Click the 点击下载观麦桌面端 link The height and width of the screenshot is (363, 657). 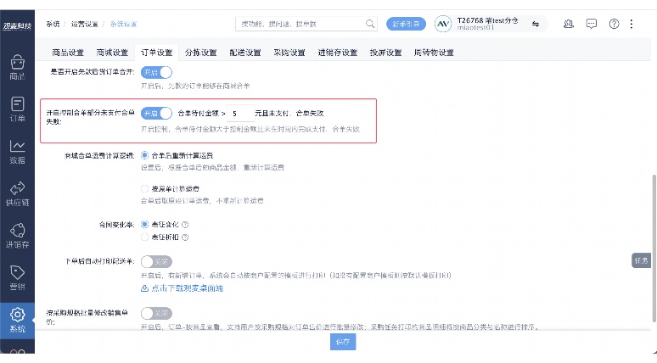pos(187,288)
